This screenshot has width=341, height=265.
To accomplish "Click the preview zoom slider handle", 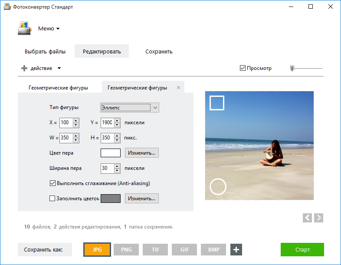I will tap(292, 68).
